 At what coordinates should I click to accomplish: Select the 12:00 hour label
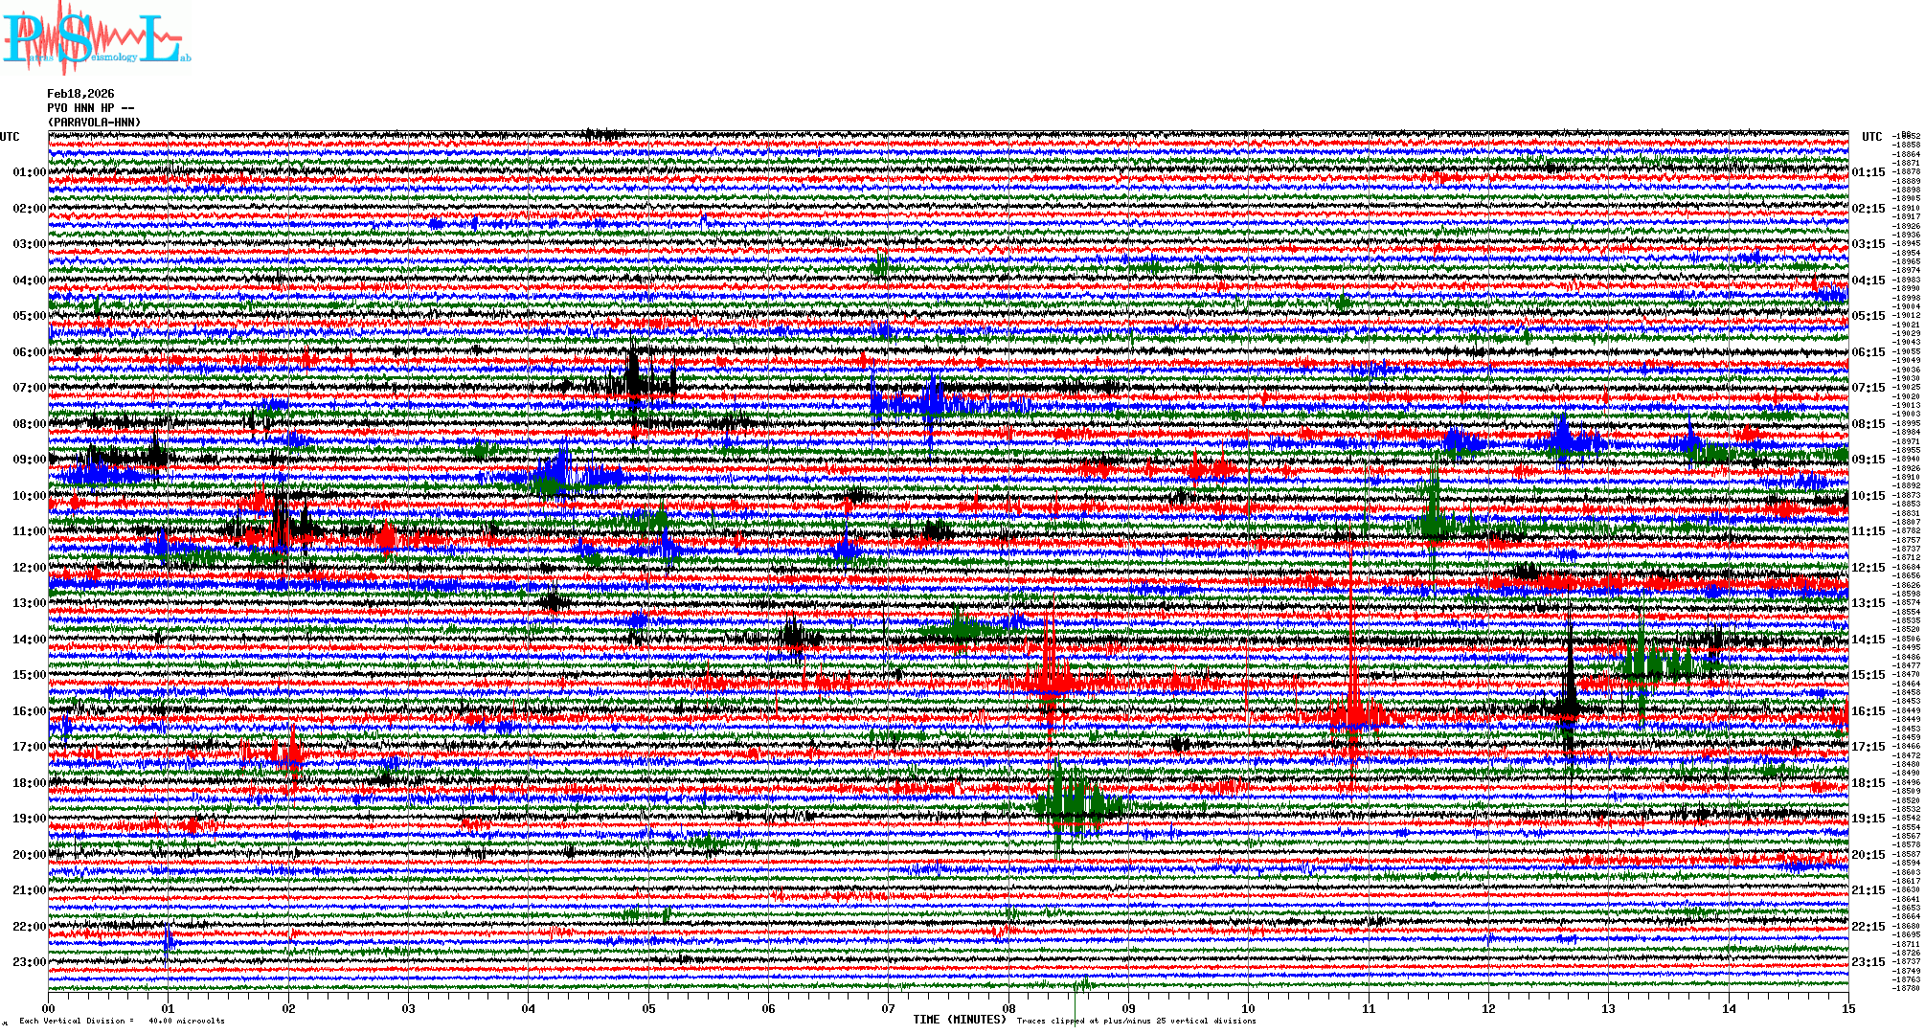29,568
